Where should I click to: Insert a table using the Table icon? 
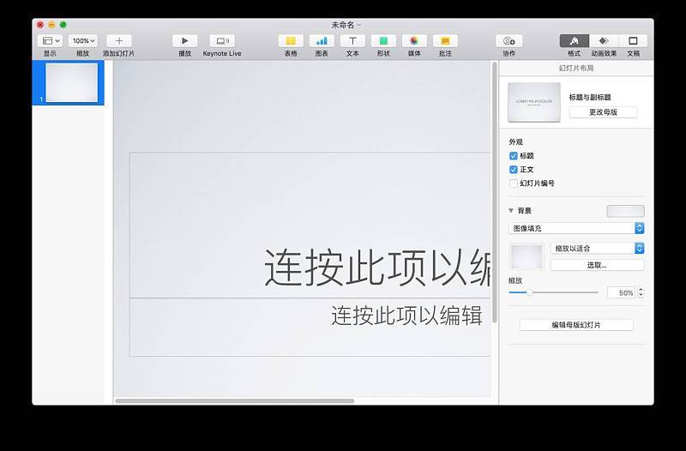tap(291, 40)
